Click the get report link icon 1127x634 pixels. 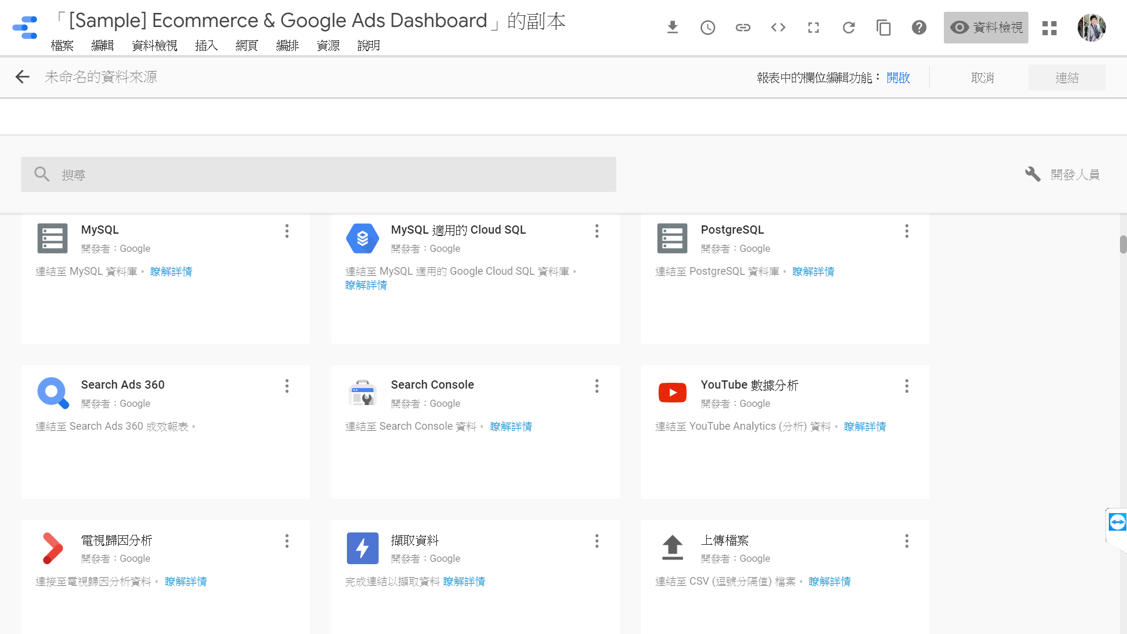743,28
